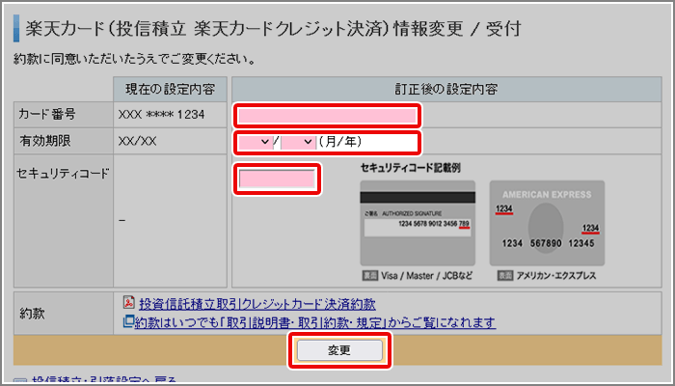675x386 pixels.
Task: Click the new-window icon before the 約款はいつでも link
Action: (x=128, y=321)
